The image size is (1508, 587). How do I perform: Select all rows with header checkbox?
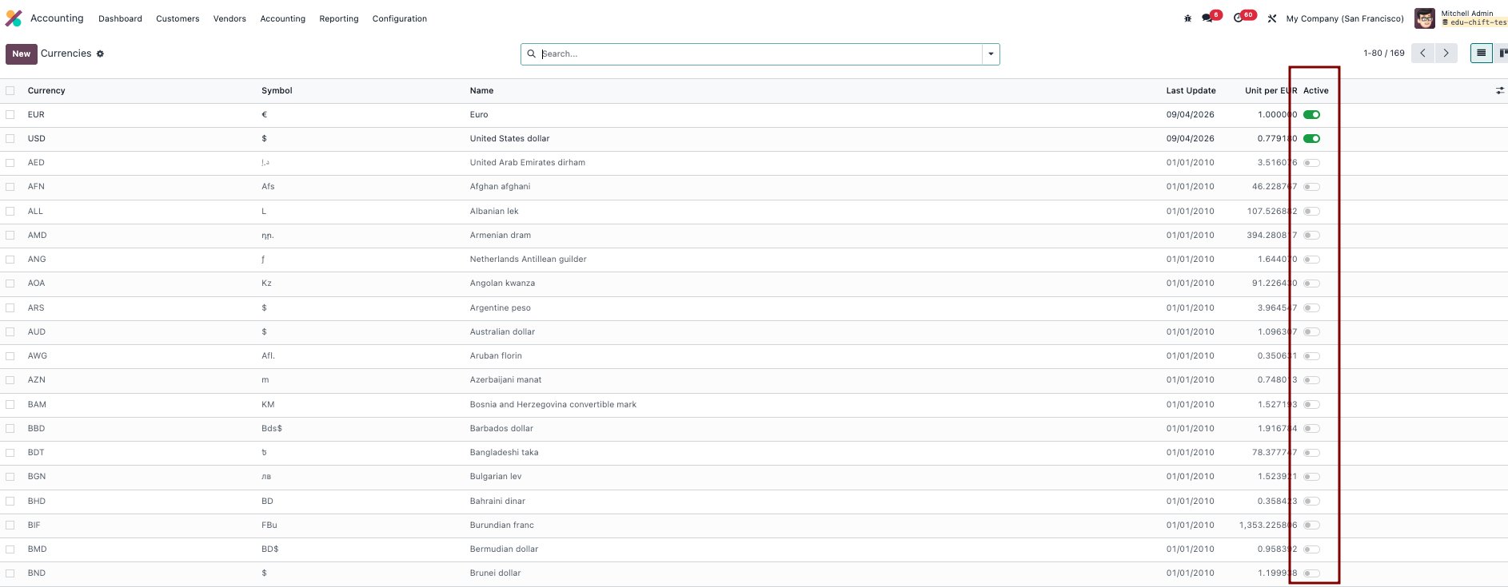[10, 91]
